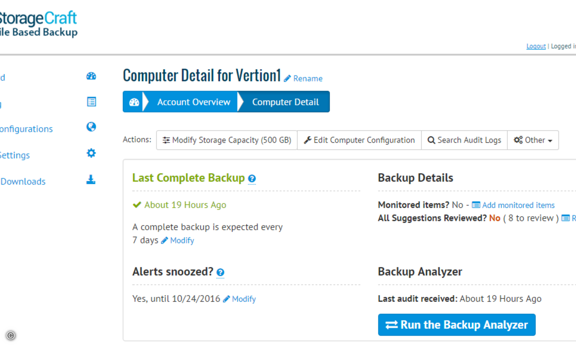Select the 'Last audit received' line
This screenshot has width=576, height=346.
point(460,299)
